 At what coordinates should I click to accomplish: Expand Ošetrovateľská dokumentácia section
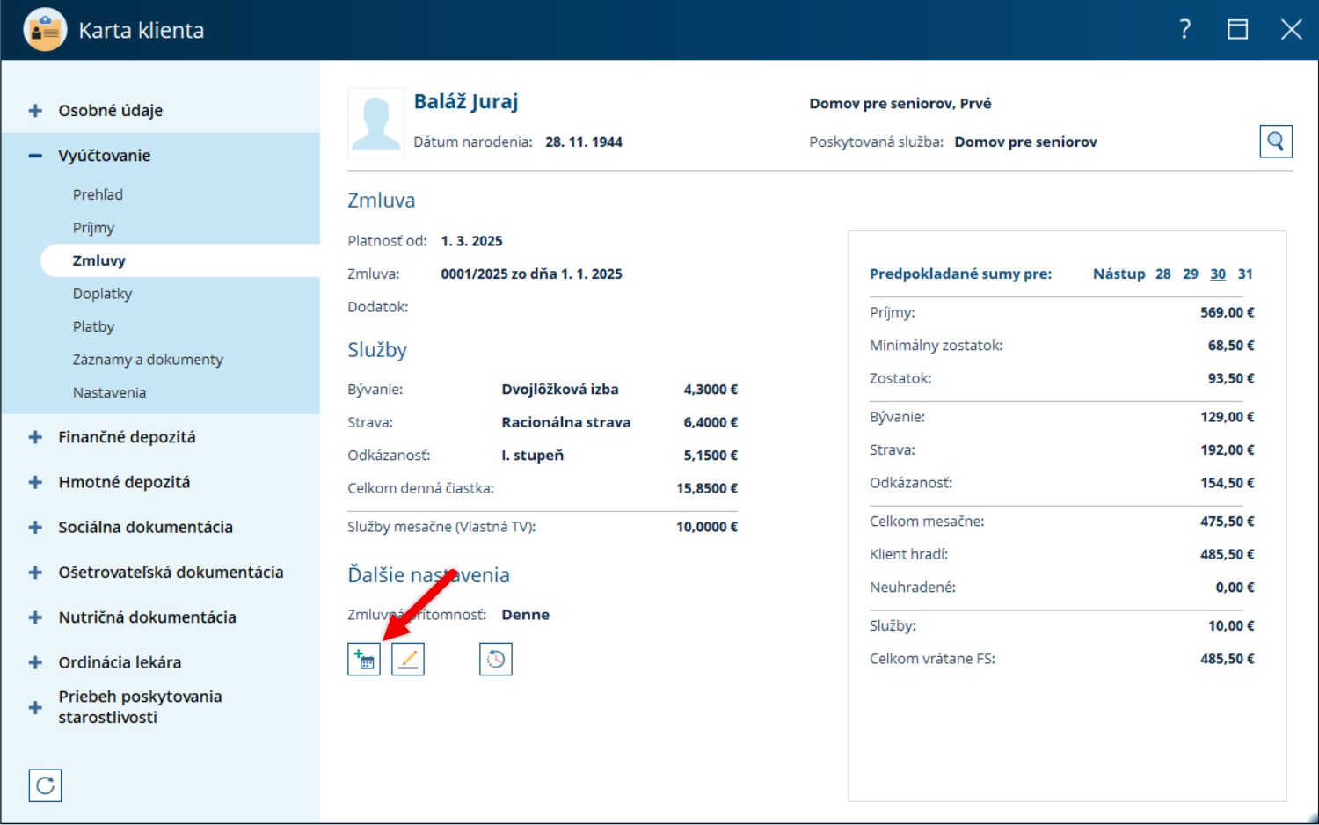tap(35, 573)
